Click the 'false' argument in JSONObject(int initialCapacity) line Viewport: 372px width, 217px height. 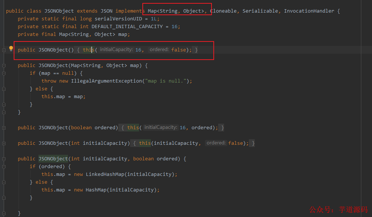pyautogui.click(x=235, y=143)
